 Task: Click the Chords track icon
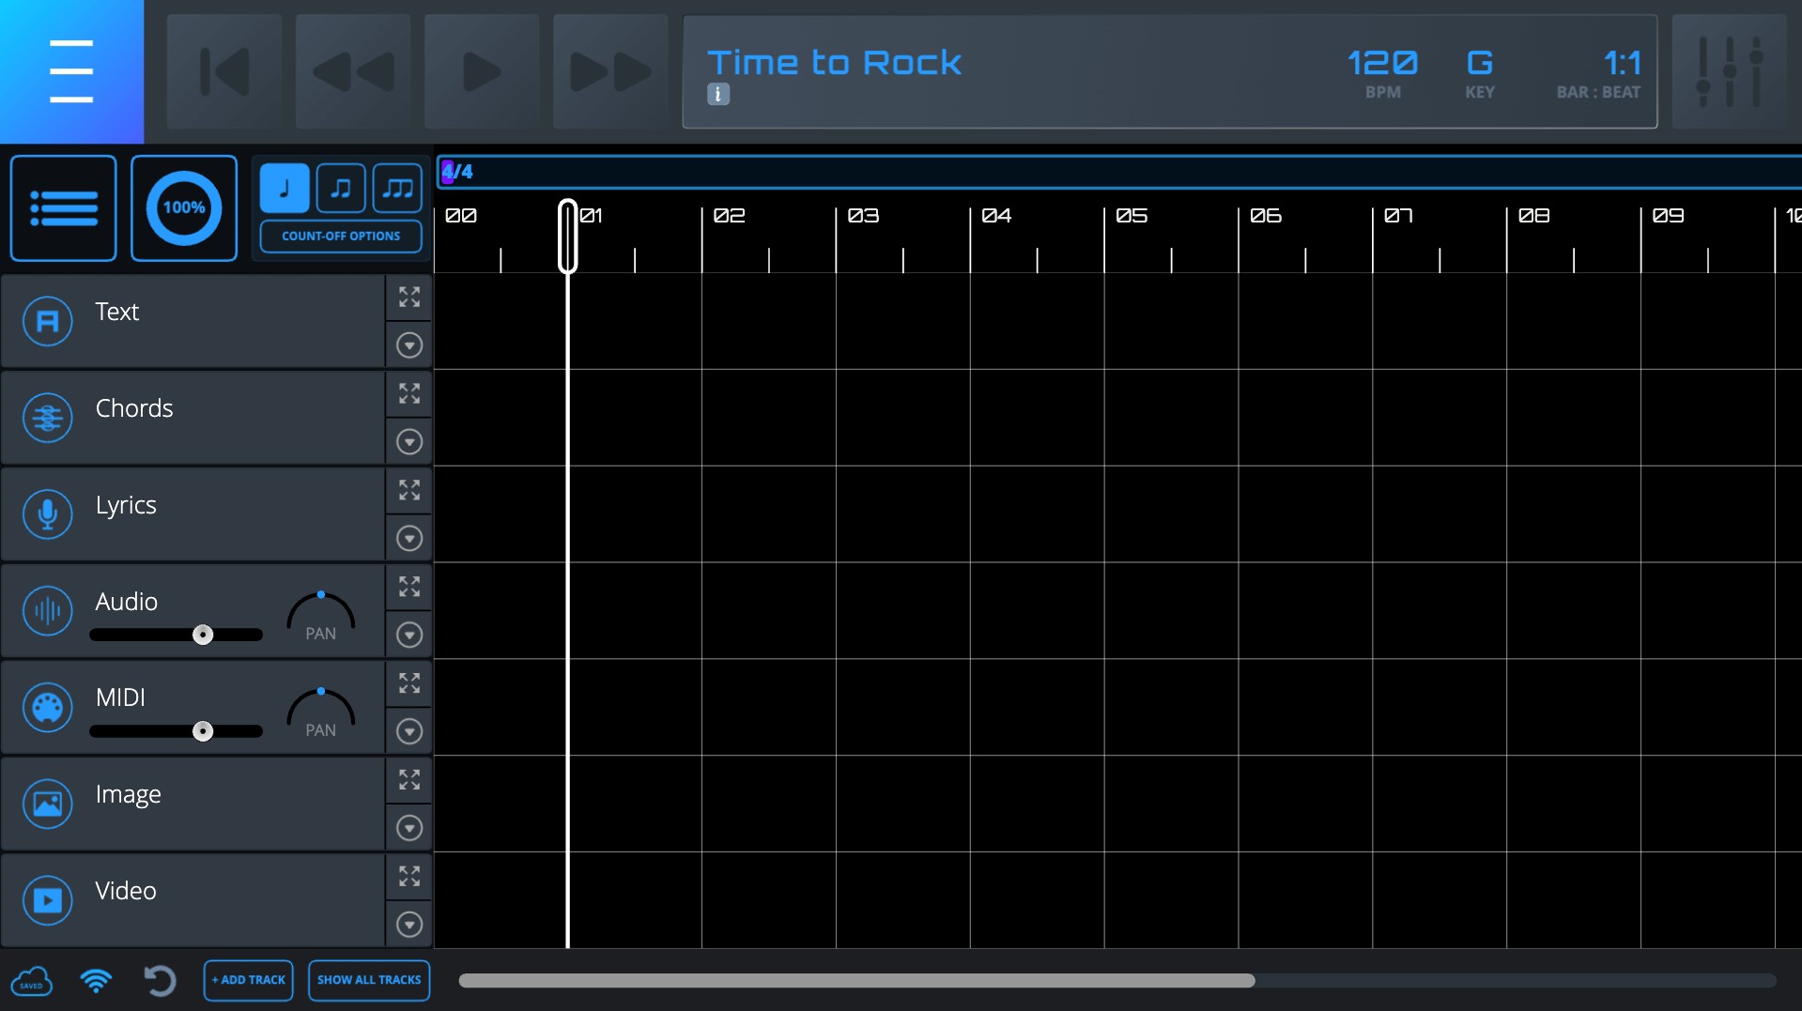click(x=47, y=418)
